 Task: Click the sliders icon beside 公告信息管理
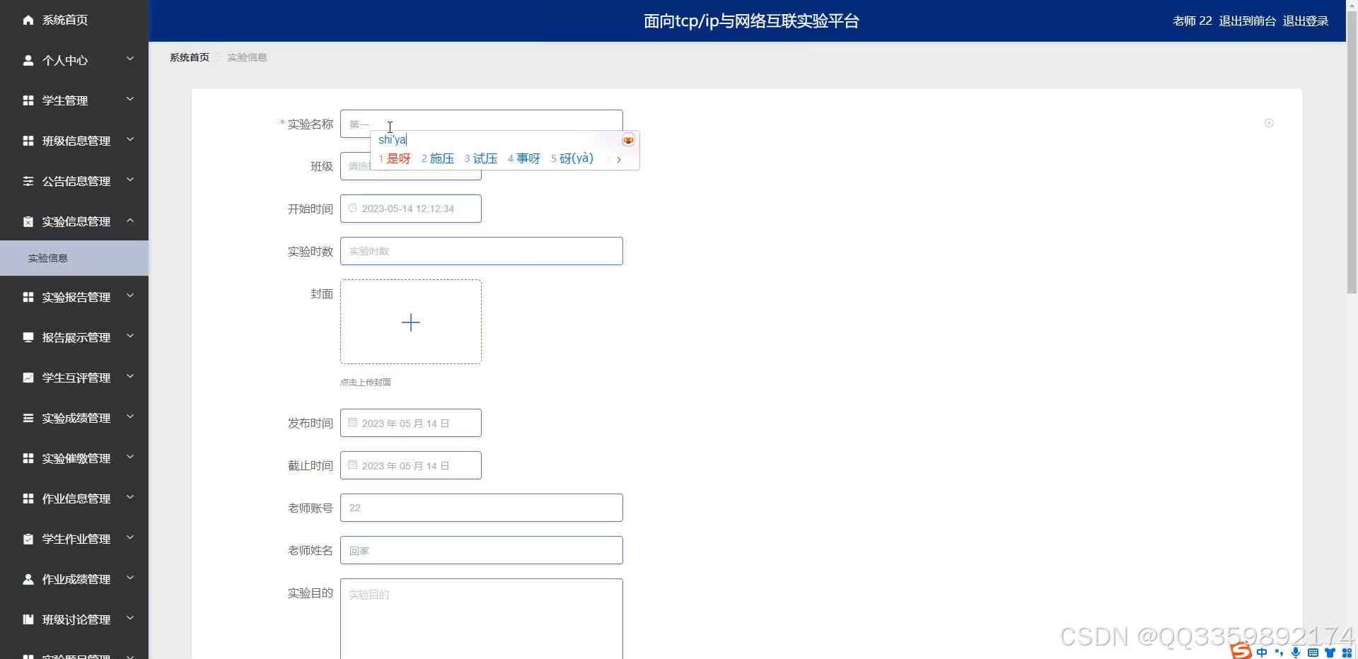coord(28,181)
